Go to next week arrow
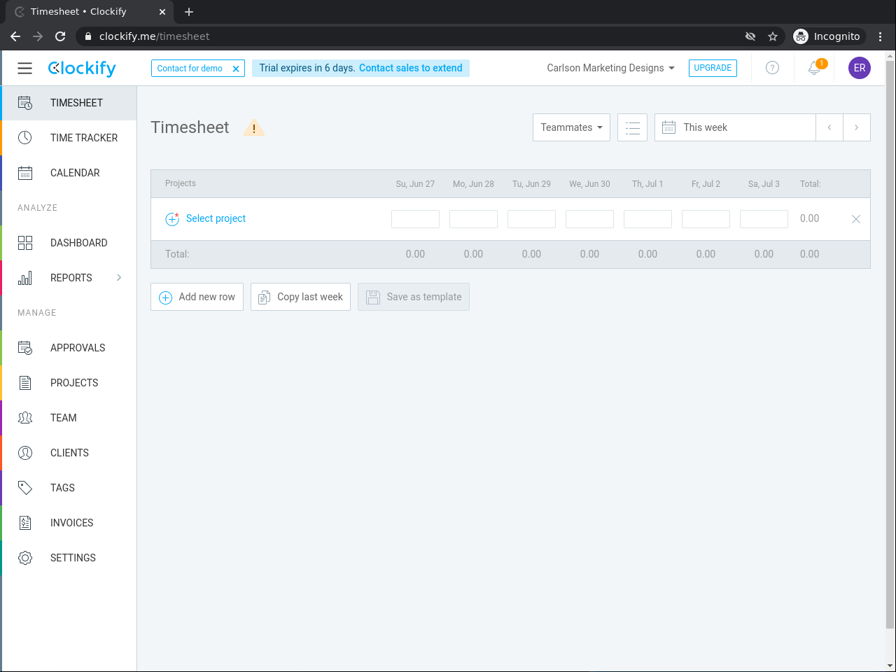This screenshot has height=672, width=896. click(x=857, y=127)
